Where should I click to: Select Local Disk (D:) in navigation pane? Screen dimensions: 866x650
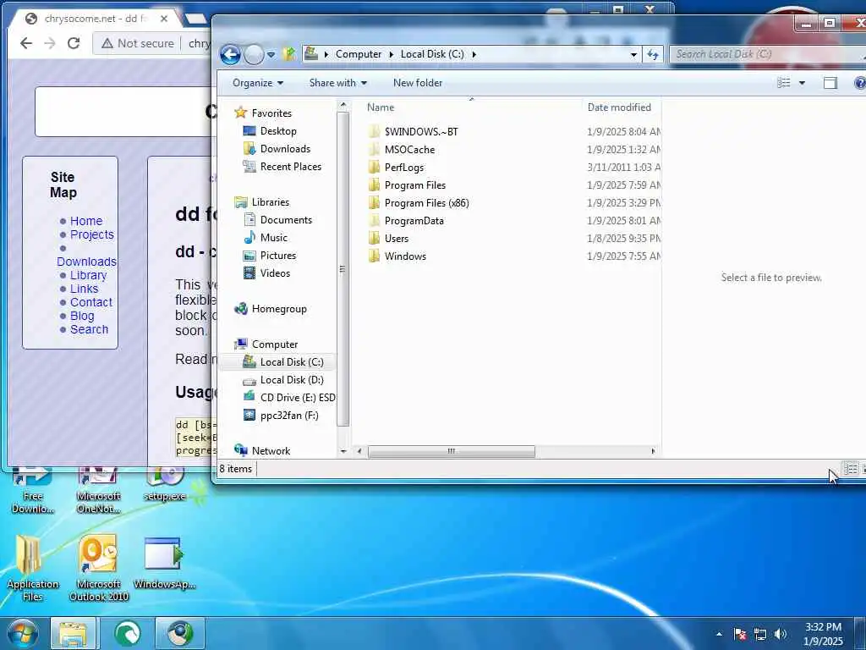pos(292,380)
